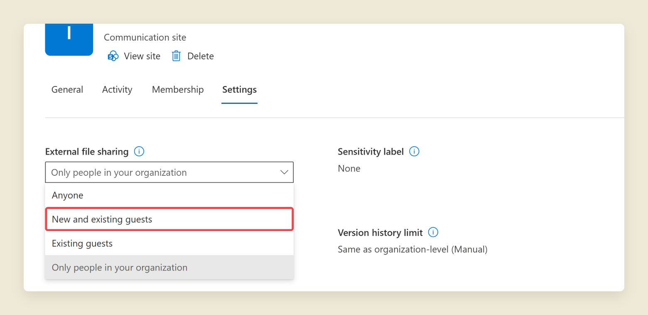648x315 pixels.
Task: Open info icon beside Version history limit
Action: pos(433,232)
